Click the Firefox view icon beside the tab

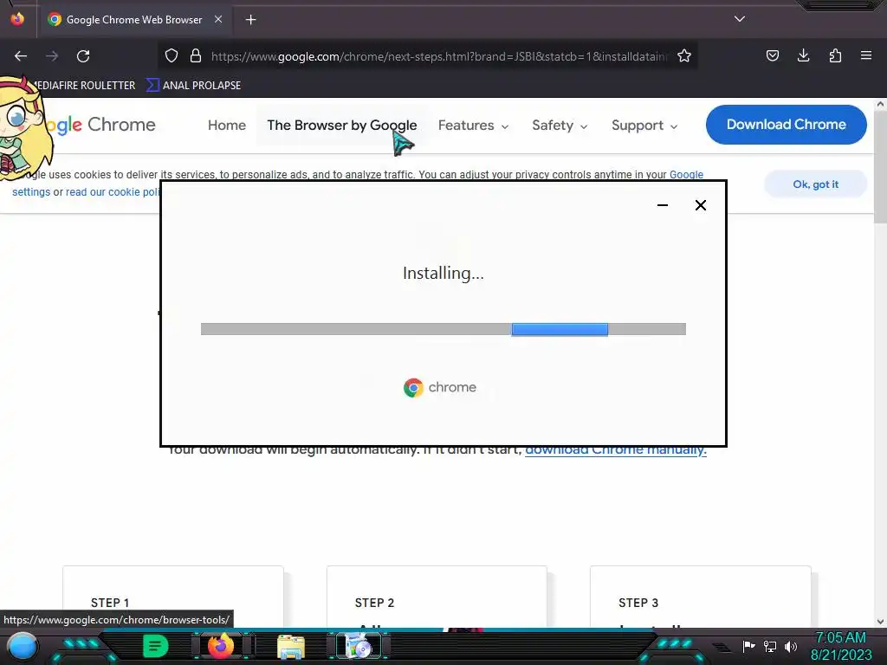tap(17, 19)
